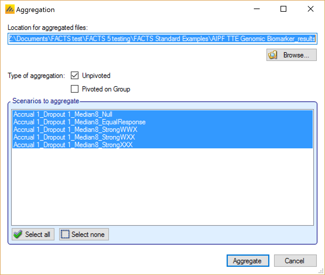The height and width of the screenshot is (275, 325).
Task: Click the Select none button label
Action: click(88, 235)
